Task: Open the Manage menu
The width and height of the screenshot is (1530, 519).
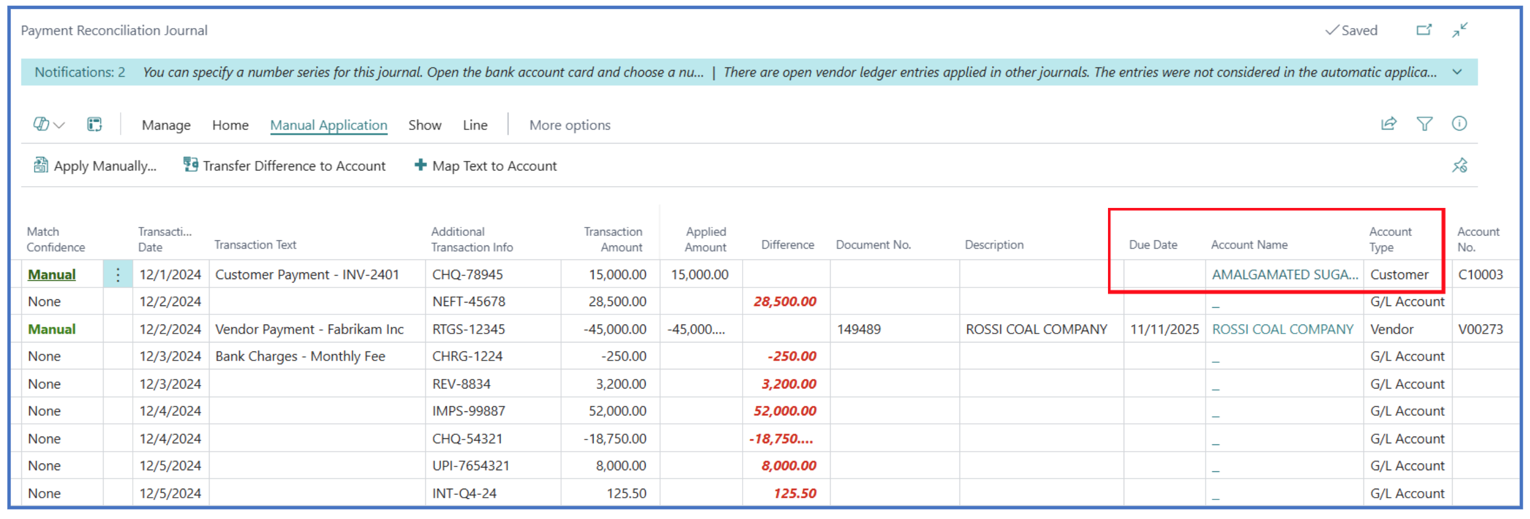Action: 166,124
